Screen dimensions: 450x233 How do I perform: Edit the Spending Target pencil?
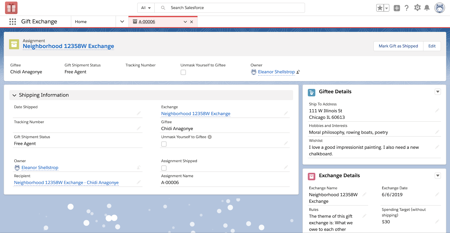click(437, 221)
